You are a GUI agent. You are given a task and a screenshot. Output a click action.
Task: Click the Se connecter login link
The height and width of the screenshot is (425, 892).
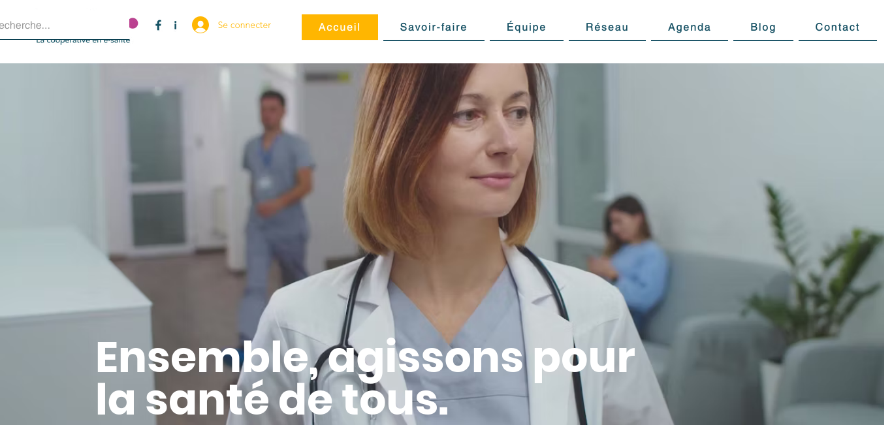click(x=244, y=25)
